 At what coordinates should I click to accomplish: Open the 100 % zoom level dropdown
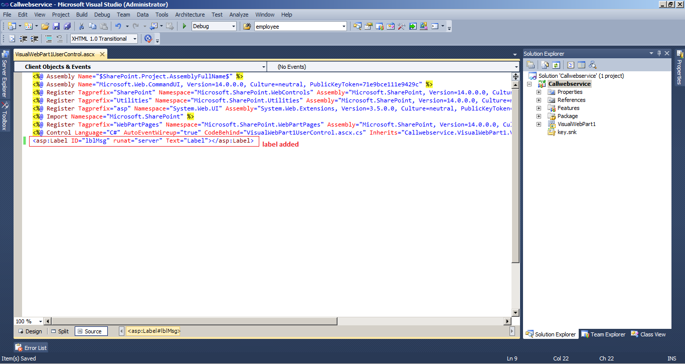click(x=40, y=321)
